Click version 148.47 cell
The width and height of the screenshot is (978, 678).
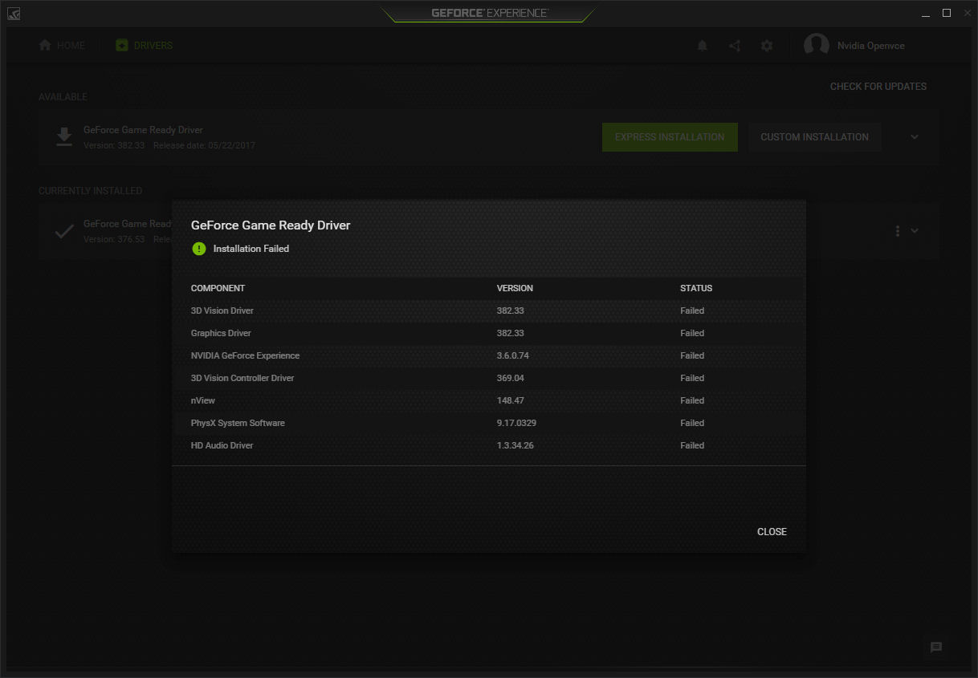click(511, 400)
